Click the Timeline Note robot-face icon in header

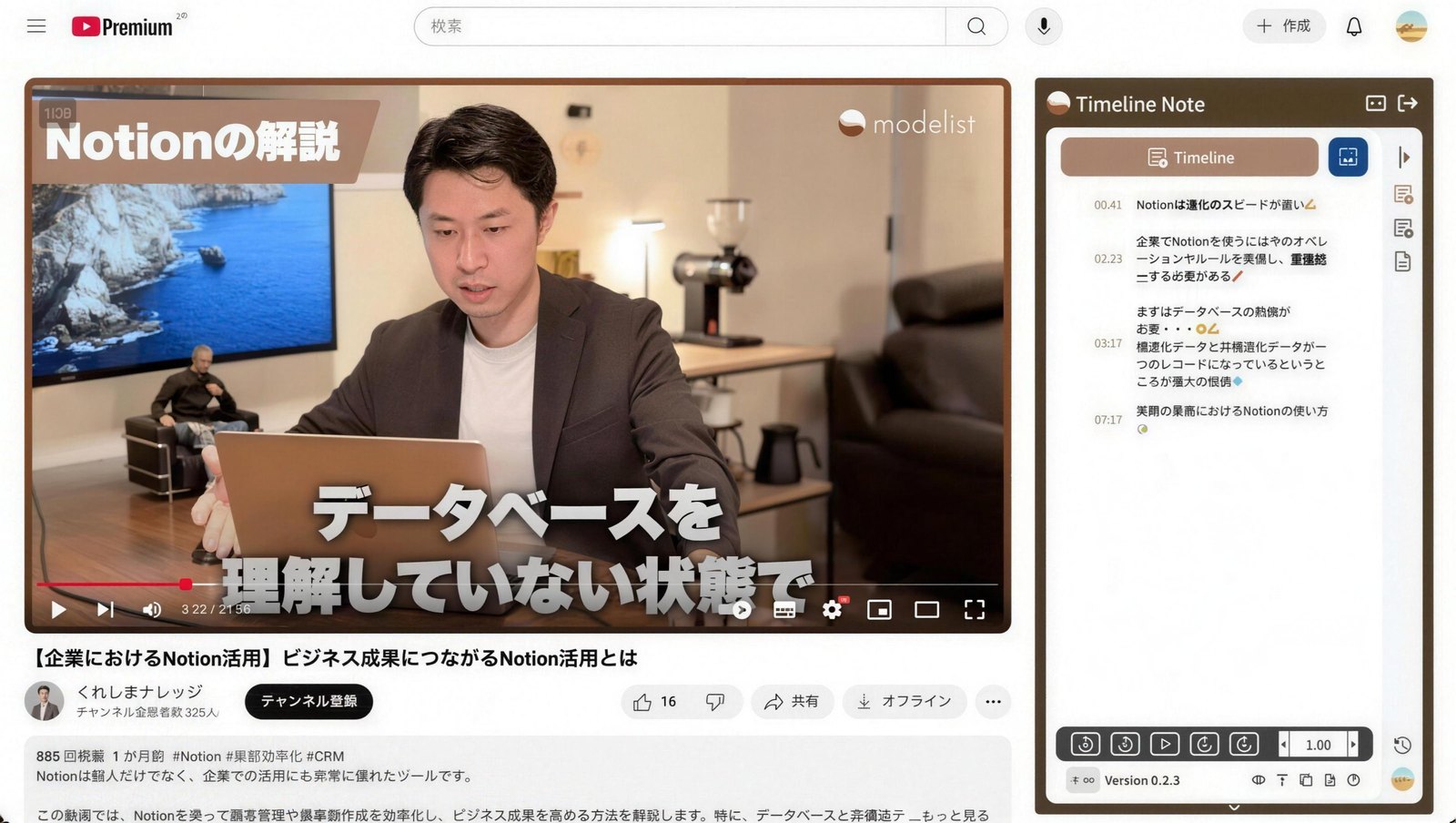pos(1376,104)
